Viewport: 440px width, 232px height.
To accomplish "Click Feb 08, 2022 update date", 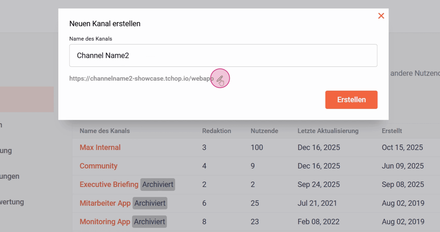I will click(x=319, y=222).
